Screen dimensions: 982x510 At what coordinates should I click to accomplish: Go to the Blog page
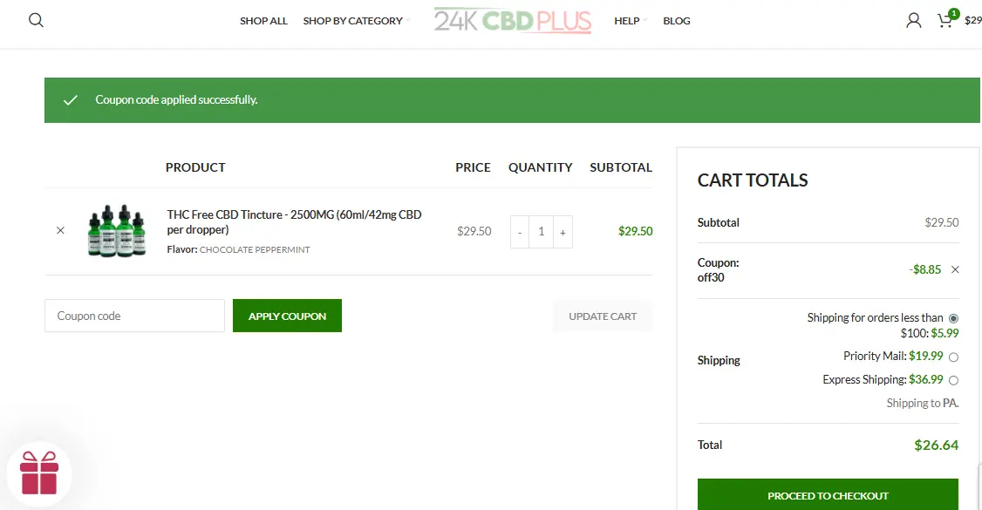tap(677, 21)
